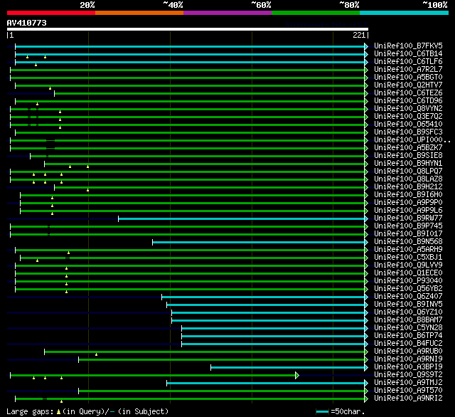This screenshot has height=417, width=455.
Task: Click the green UniRef100_A7R2L7 alignment bar
Action: pyautogui.click(x=188, y=70)
